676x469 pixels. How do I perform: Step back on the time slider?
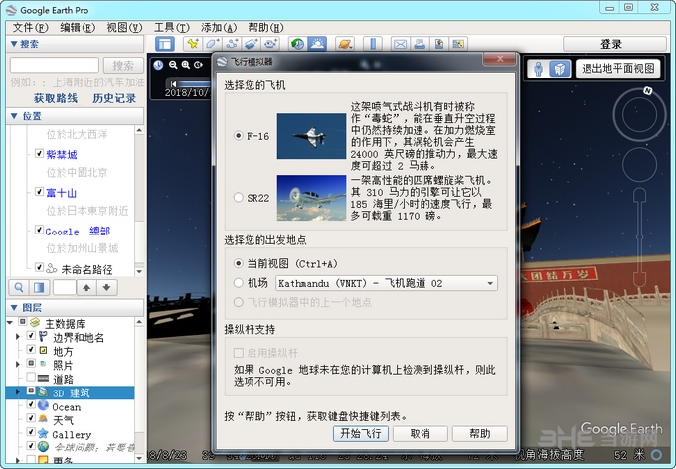pyautogui.click(x=173, y=84)
